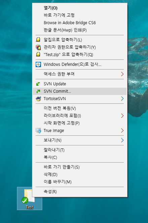Choose 잘라내기(T) menu entry
The height and width of the screenshot is (223, 148).
[80, 150]
